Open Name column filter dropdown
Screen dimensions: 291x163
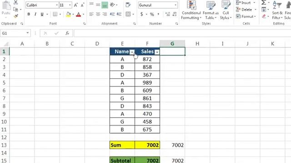(132, 52)
